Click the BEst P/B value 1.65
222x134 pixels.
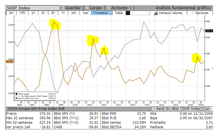142,118
